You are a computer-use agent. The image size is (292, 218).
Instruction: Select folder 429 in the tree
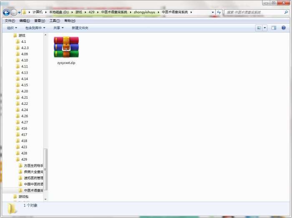tap(24, 159)
